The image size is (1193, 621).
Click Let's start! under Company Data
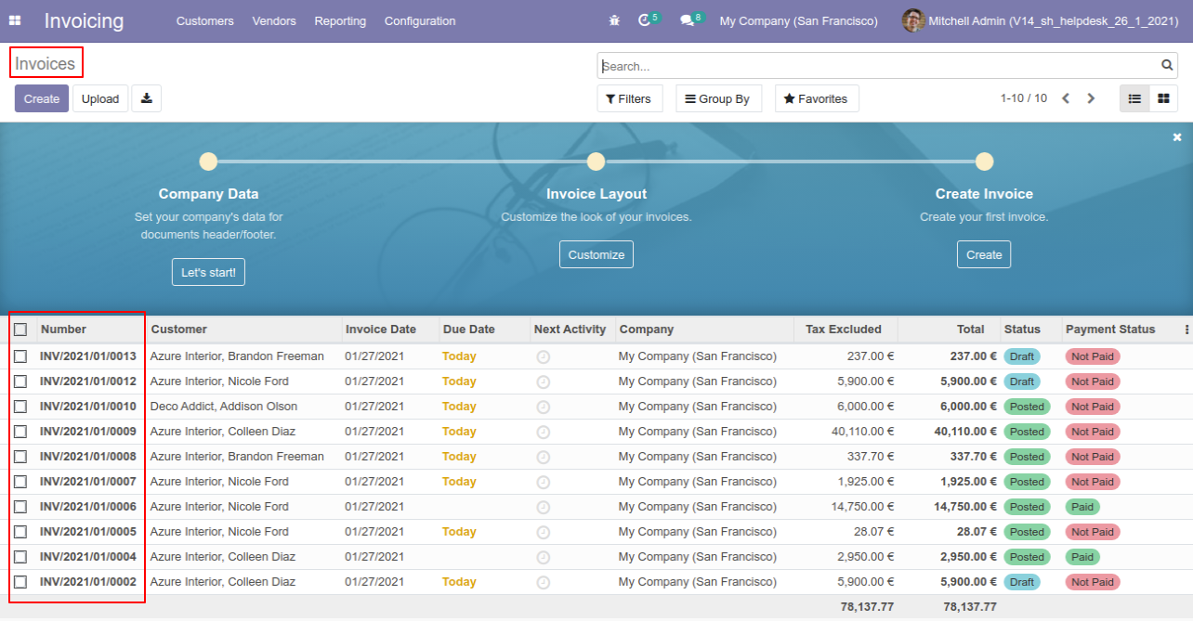click(x=208, y=272)
